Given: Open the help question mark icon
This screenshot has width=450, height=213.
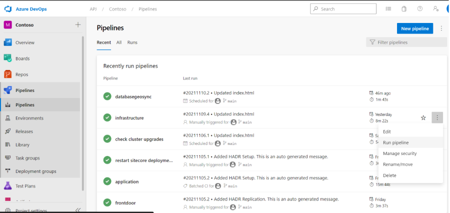Looking at the screenshot, I should (420, 9).
